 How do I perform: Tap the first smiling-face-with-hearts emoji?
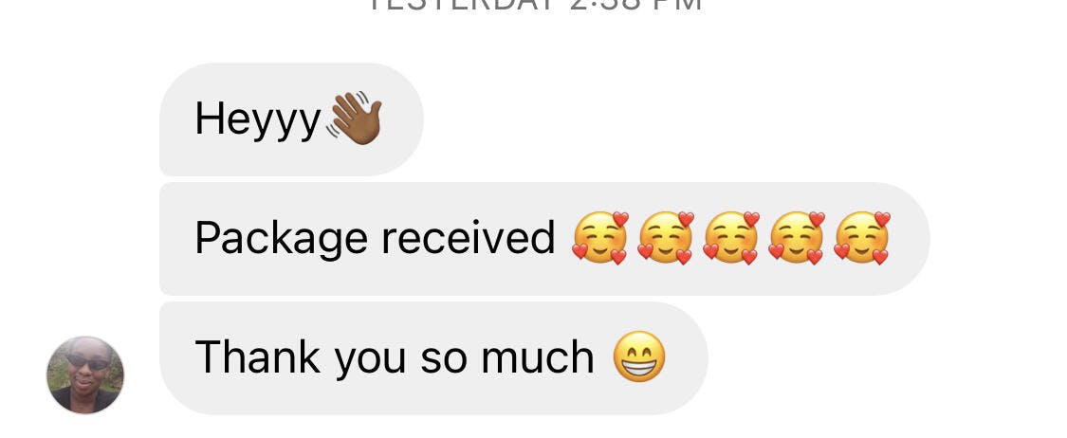pos(599,238)
